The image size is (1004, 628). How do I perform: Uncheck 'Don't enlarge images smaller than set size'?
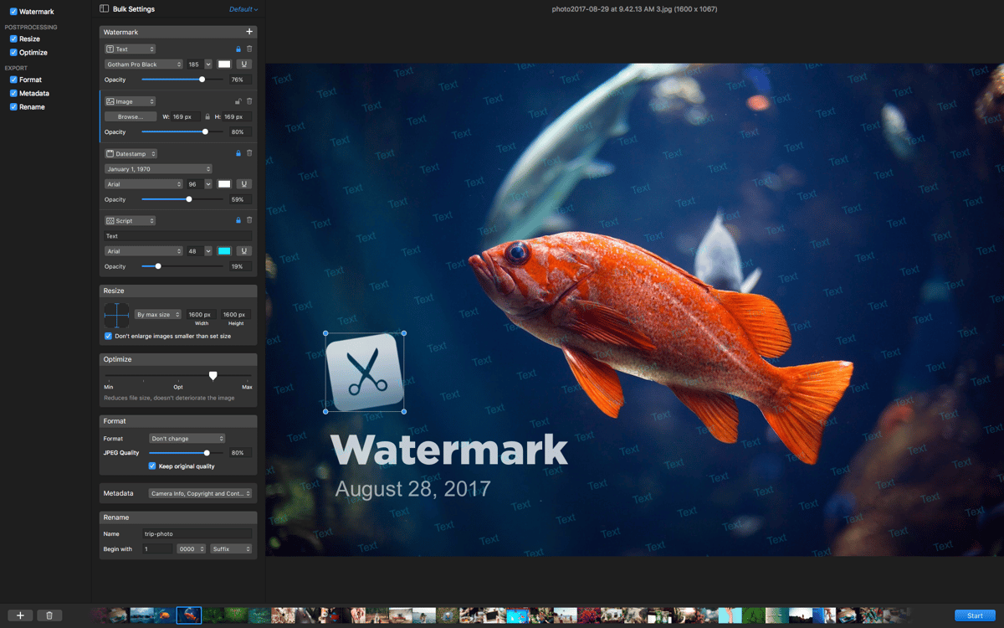107,336
